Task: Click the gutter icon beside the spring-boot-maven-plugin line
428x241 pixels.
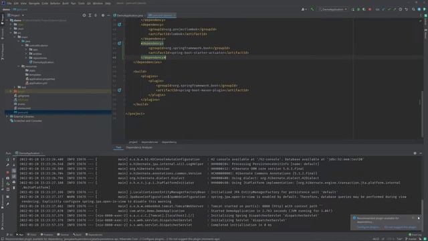Action: coord(120,90)
